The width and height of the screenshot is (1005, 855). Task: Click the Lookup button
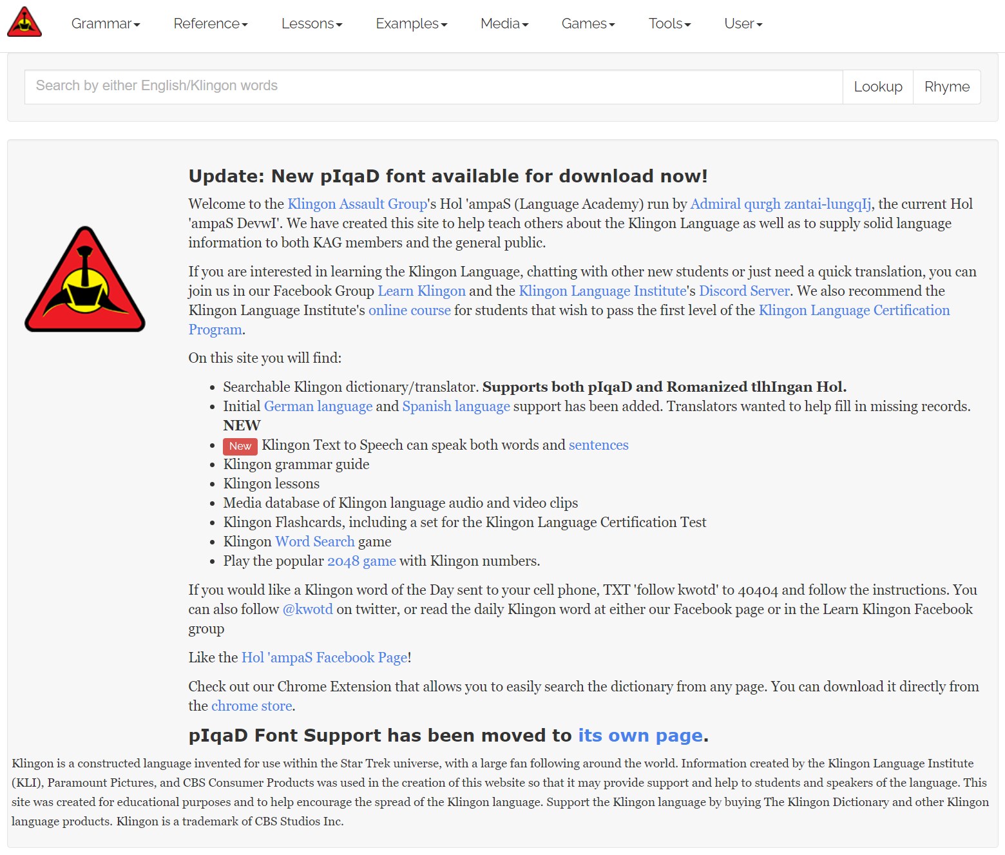(878, 86)
